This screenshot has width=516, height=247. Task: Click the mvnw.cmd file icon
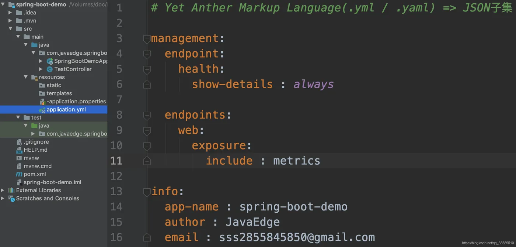click(19, 166)
